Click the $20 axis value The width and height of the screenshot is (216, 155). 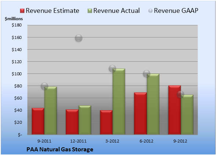tap(18, 122)
